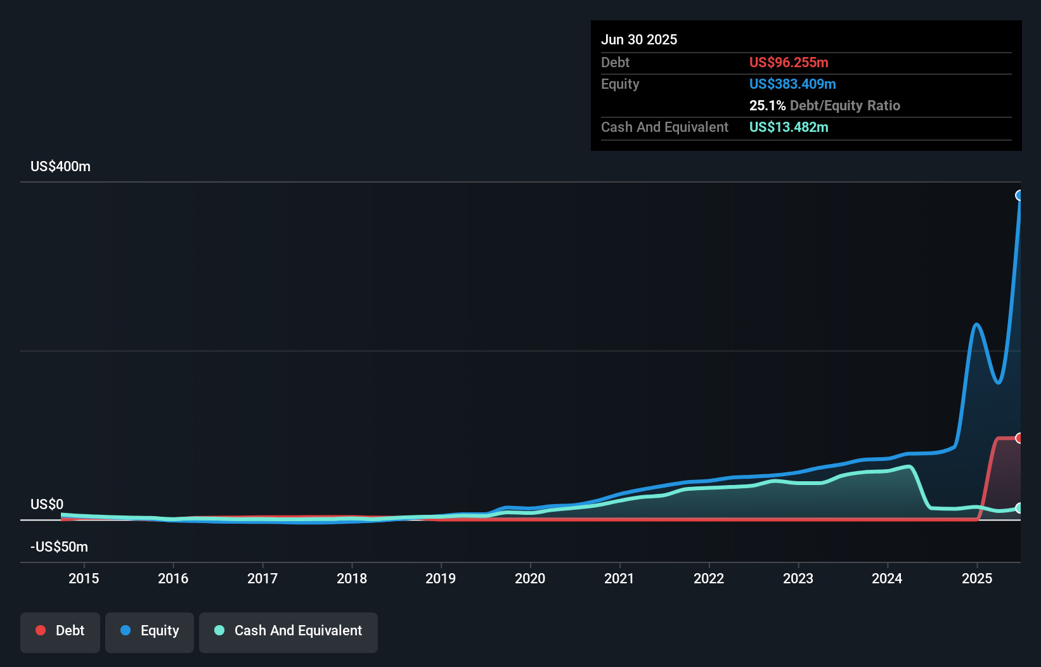
Task: Click the -US$50m y-axis label
Action: [59, 547]
